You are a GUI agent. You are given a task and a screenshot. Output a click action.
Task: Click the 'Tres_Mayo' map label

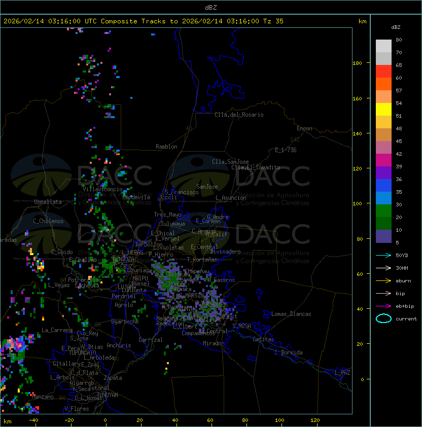167,215
